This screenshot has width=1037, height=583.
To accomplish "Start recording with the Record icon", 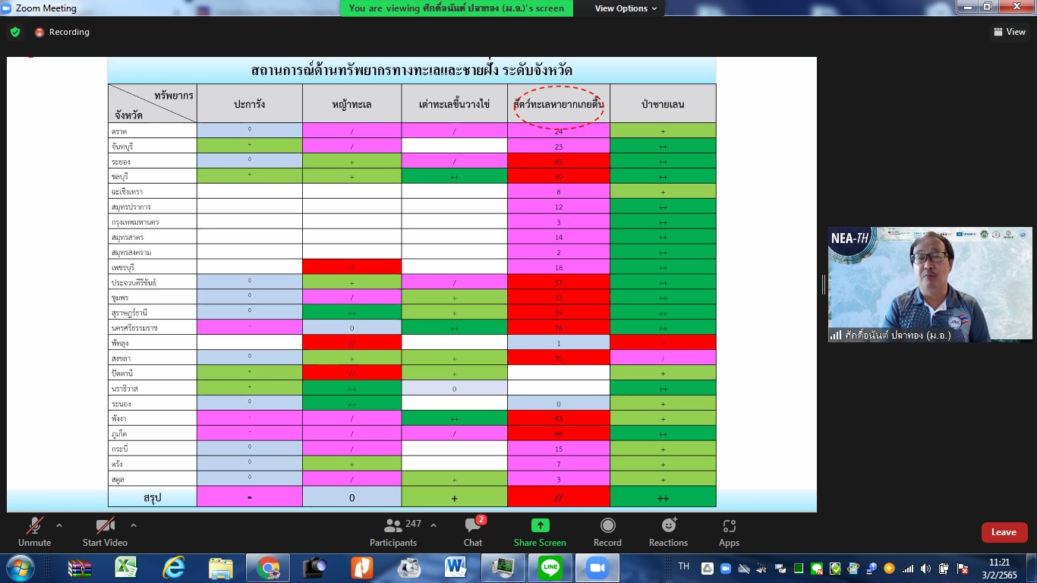I will click(x=607, y=526).
